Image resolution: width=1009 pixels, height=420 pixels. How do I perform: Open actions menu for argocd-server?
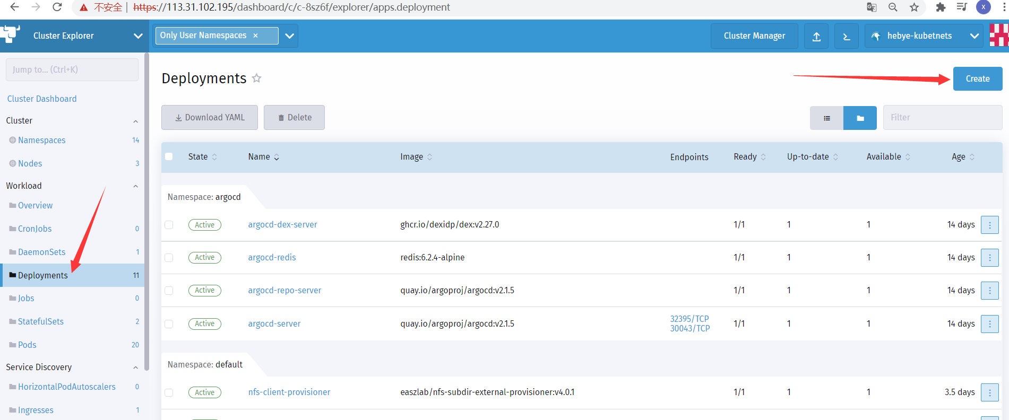[989, 323]
